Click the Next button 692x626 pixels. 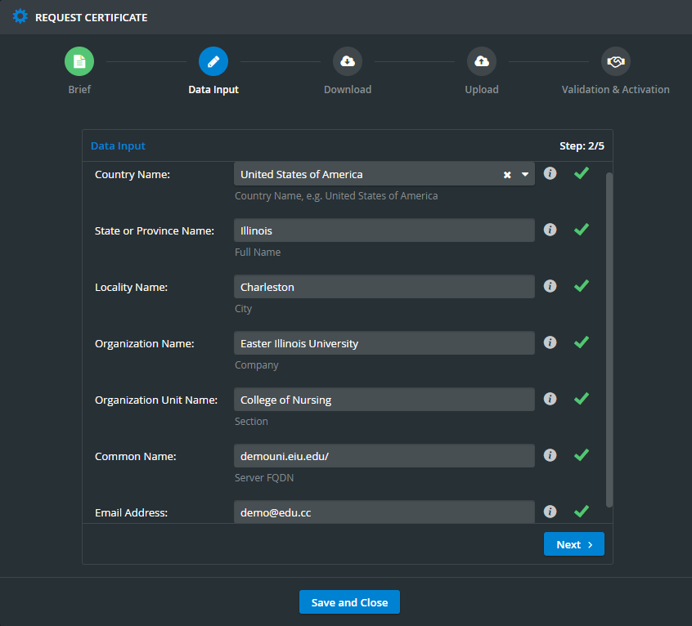[574, 544]
